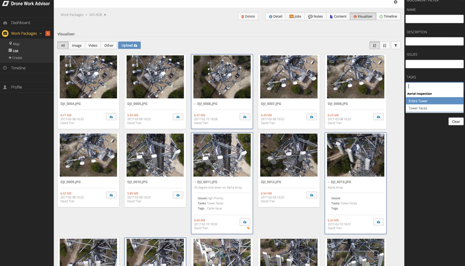Go to Work Packages breadcrumb link
The width and height of the screenshot is (465, 266).
pyautogui.click(x=72, y=15)
